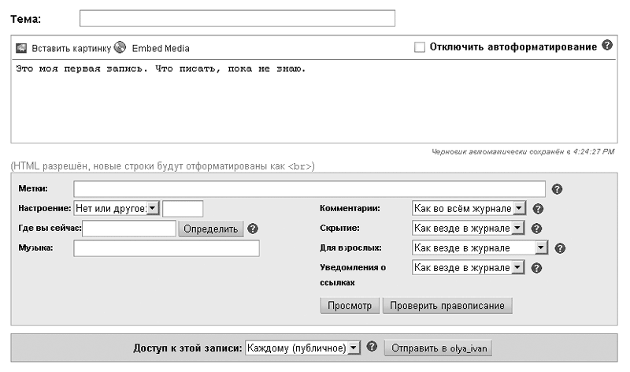Screen dimensions: 630x372
Task: Open help icon for Уведомления о ссылках
Action: click(537, 268)
